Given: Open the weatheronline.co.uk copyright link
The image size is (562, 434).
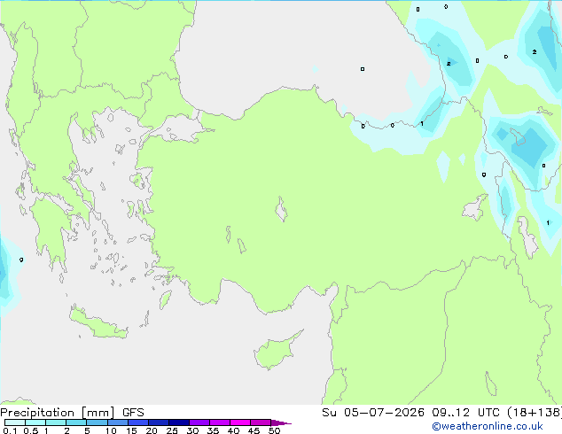Looking at the screenshot, I should pos(487,426).
